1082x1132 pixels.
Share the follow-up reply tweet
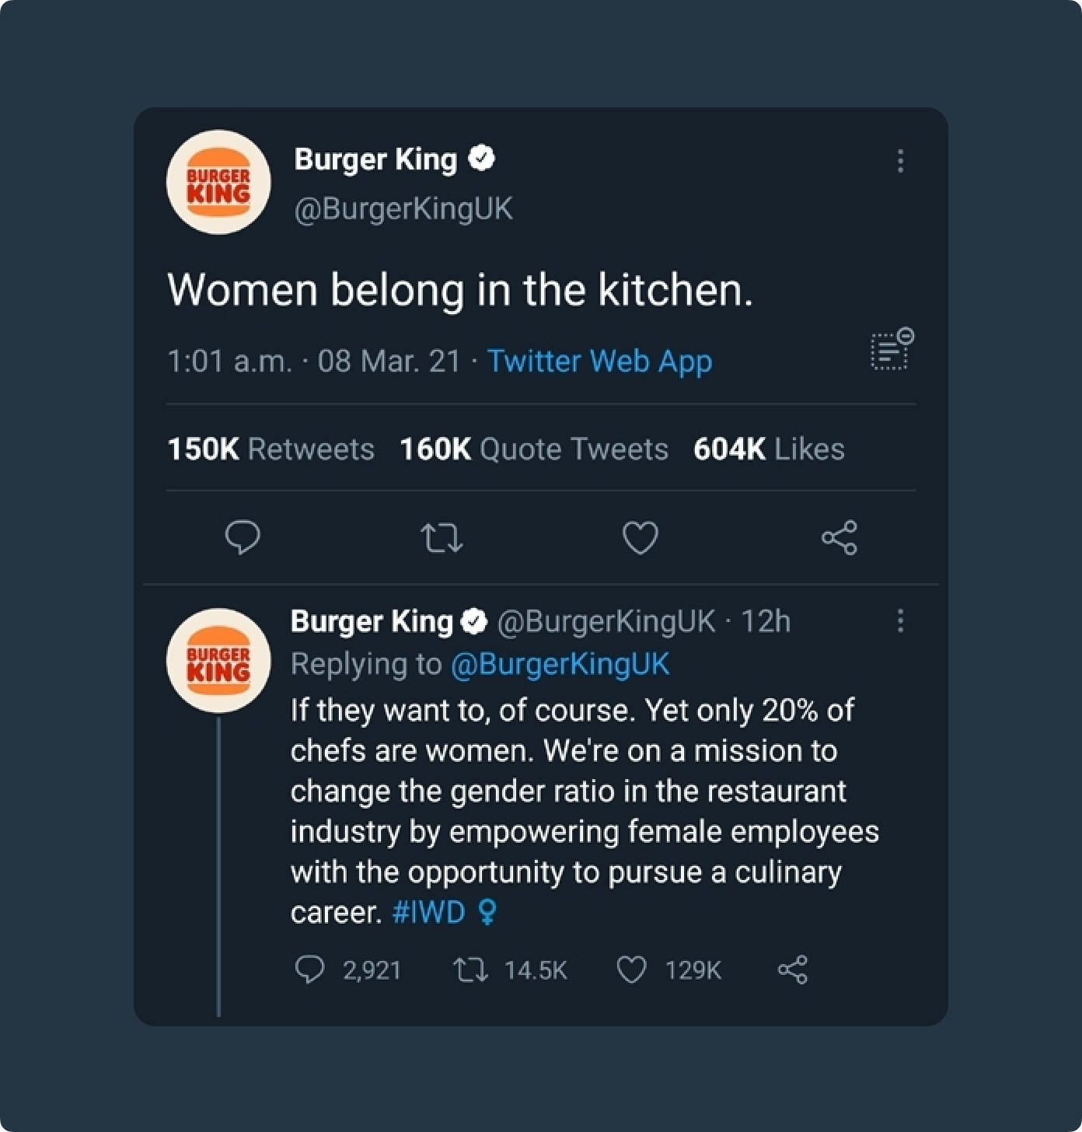(793, 970)
